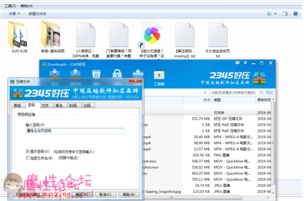Click the Explorer help question-mark icon
This screenshot has width=304, height=201.
(296, 14)
